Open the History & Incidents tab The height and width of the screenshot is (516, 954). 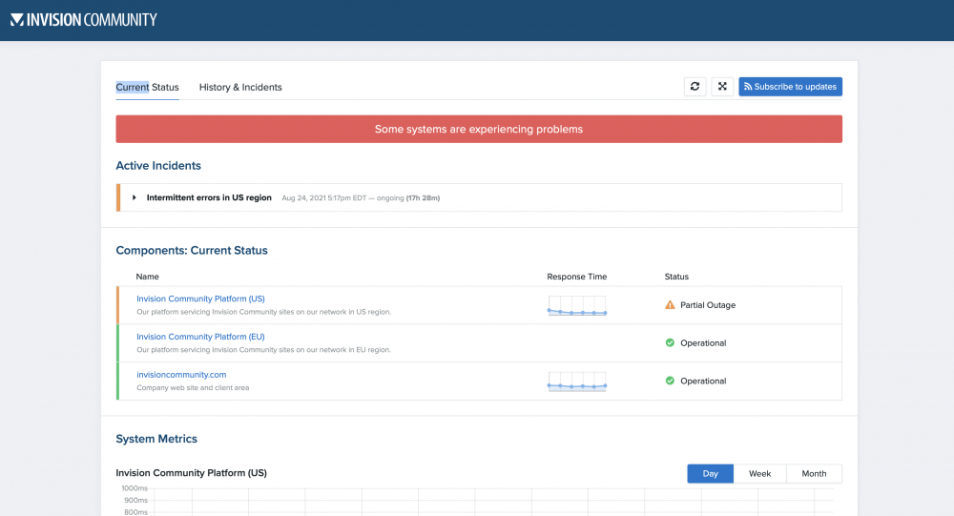[240, 87]
